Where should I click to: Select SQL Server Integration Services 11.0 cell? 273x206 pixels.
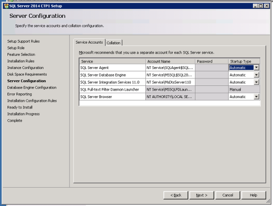tap(113, 82)
